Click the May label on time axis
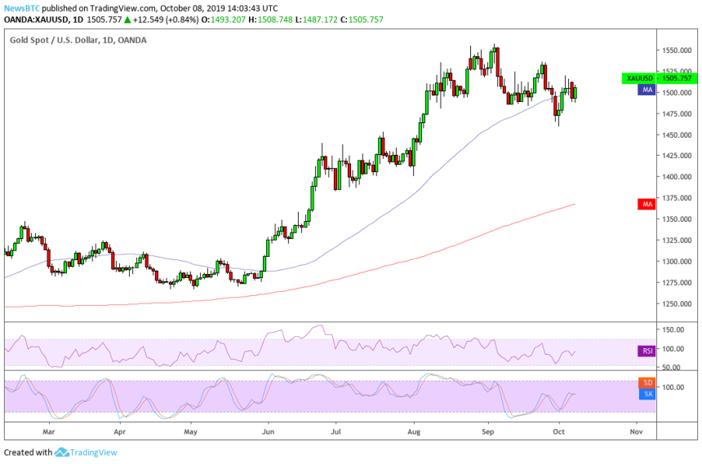The image size is (702, 464). (x=190, y=431)
